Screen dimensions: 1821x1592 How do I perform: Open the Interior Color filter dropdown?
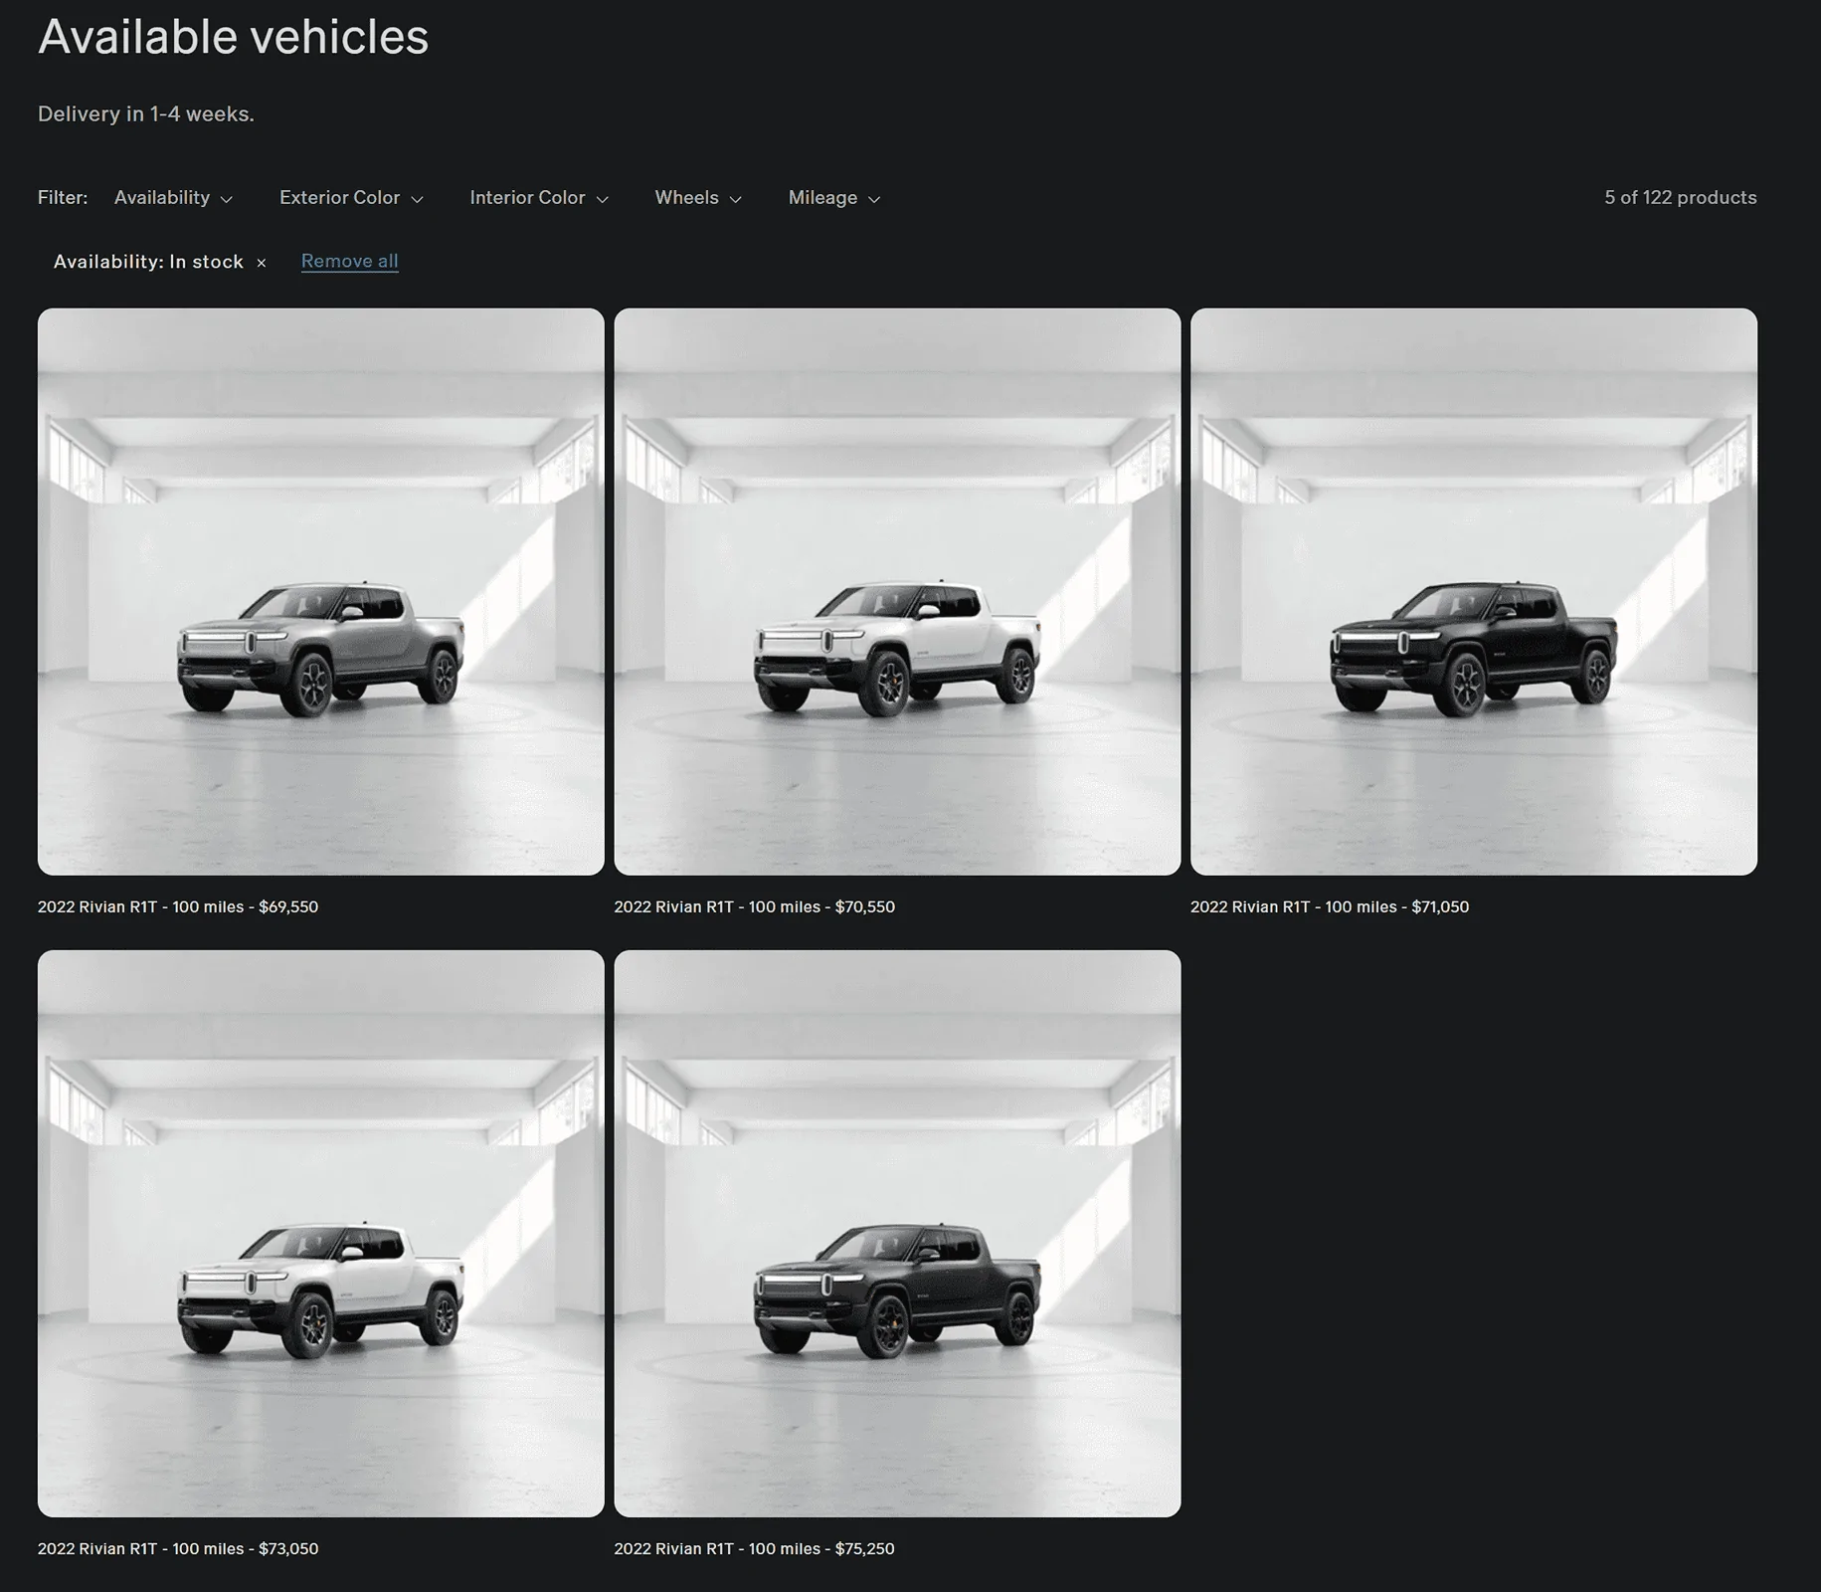click(539, 198)
